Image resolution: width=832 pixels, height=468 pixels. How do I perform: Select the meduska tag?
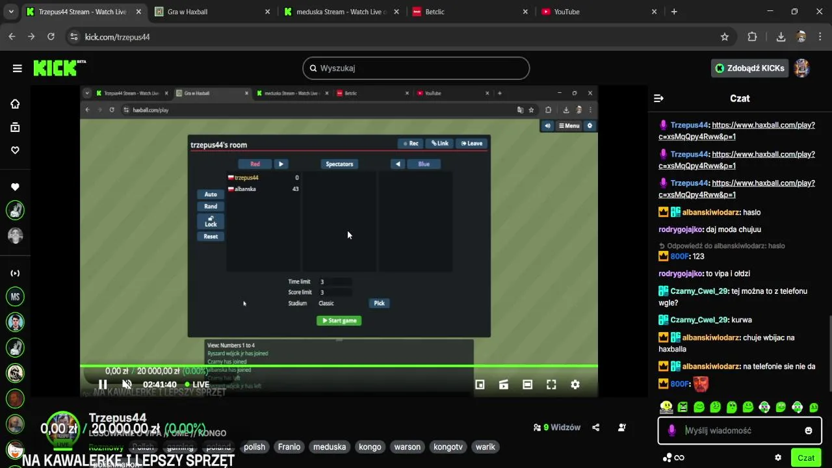(330, 447)
